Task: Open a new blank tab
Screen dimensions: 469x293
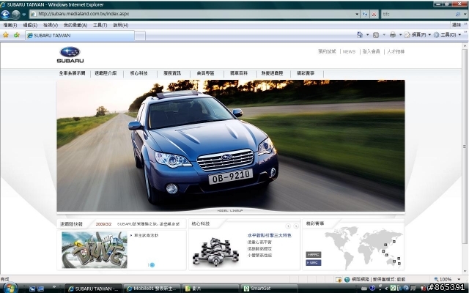Action: [x=140, y=36]
